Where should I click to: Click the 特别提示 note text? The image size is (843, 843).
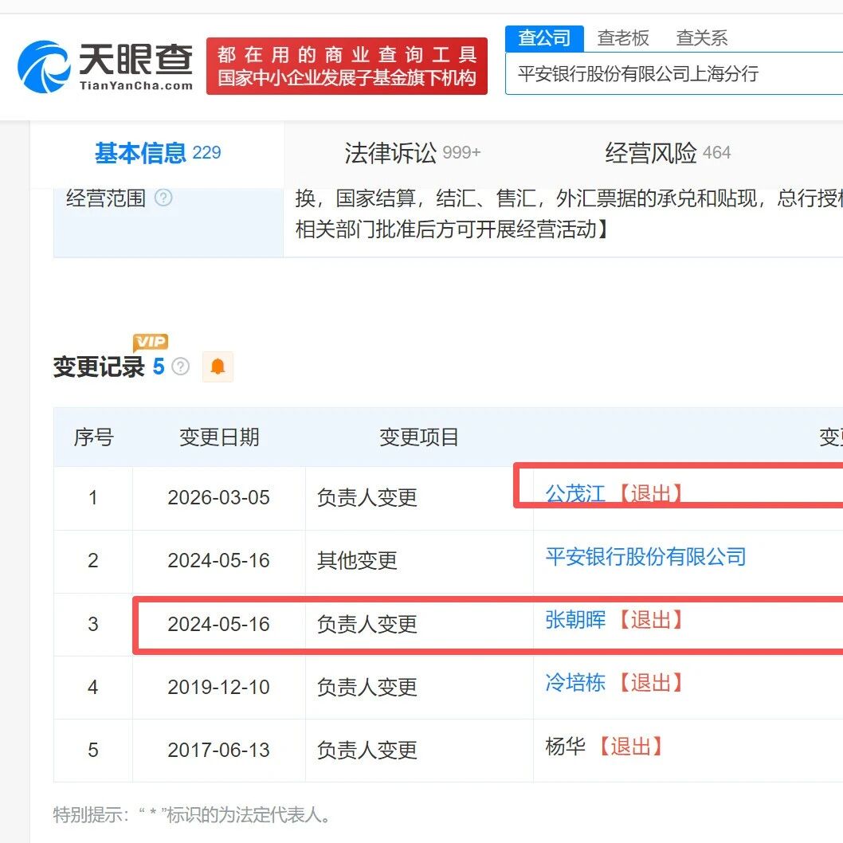[x=191, y=814]
